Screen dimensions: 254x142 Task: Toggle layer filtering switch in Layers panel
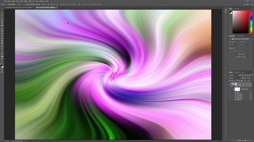[x=252, y=75]
